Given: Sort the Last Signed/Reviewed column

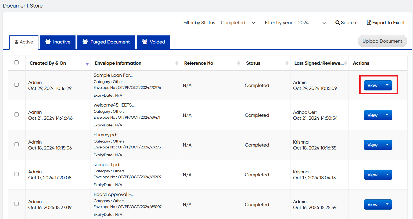Looking at the screenshot, I should tap(345, 63).
